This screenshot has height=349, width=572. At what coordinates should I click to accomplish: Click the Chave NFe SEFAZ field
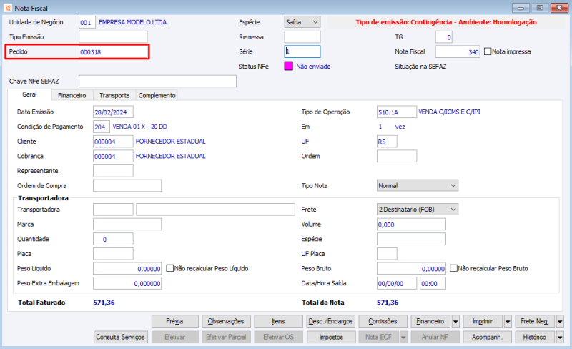pos(157,81)
